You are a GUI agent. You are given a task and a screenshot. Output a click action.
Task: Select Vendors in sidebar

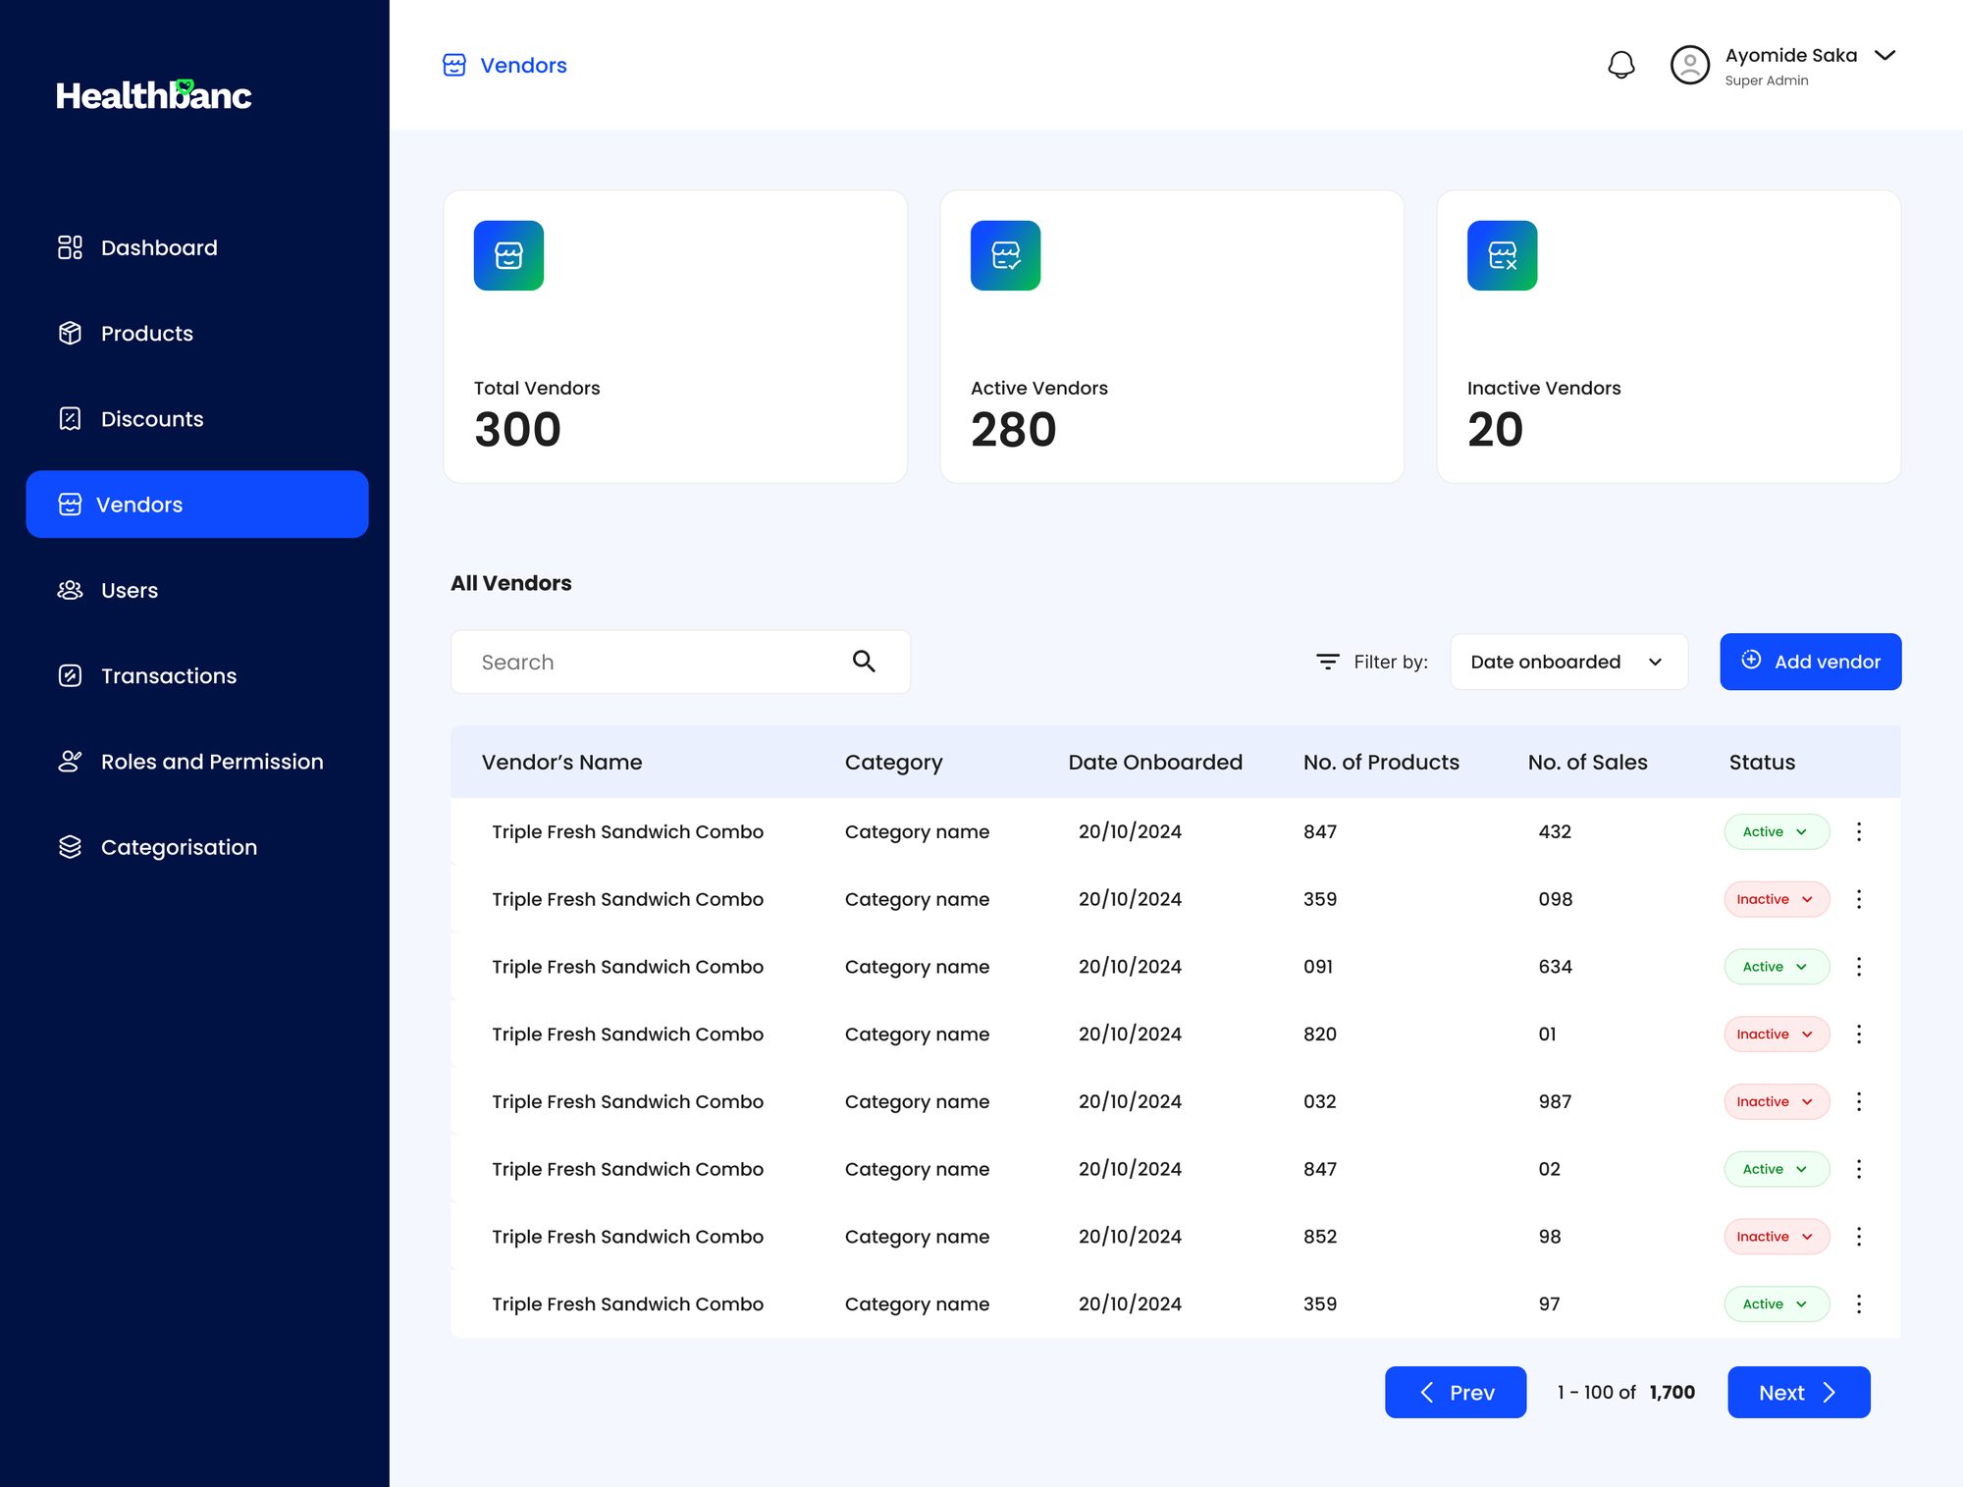pyautogui.click(x=197, y=505)
